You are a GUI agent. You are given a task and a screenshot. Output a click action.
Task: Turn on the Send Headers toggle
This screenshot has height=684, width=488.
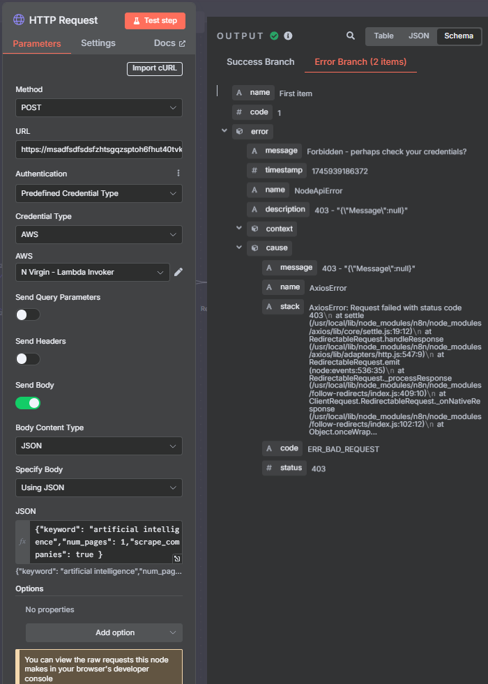[x=28, y=359]
